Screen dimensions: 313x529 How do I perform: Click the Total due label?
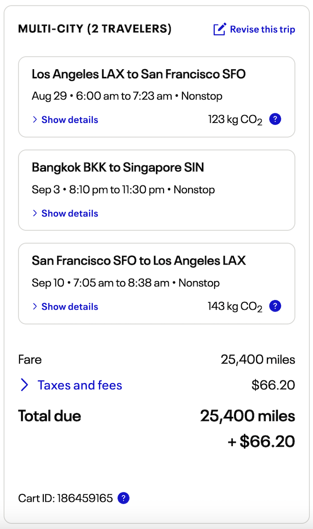50,416
